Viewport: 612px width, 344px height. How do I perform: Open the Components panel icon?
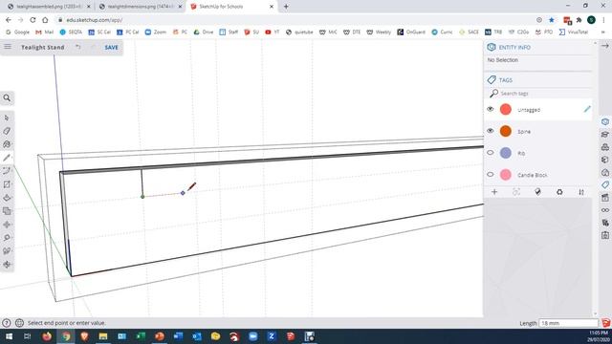tap(605, 147)
